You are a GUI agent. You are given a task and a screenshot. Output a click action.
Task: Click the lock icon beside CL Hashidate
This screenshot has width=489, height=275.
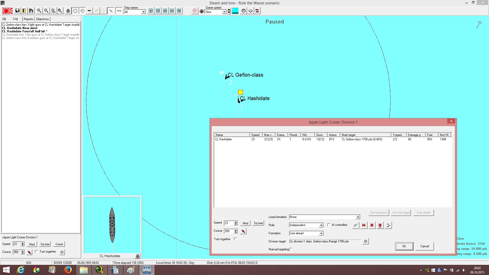pos(138,256)
